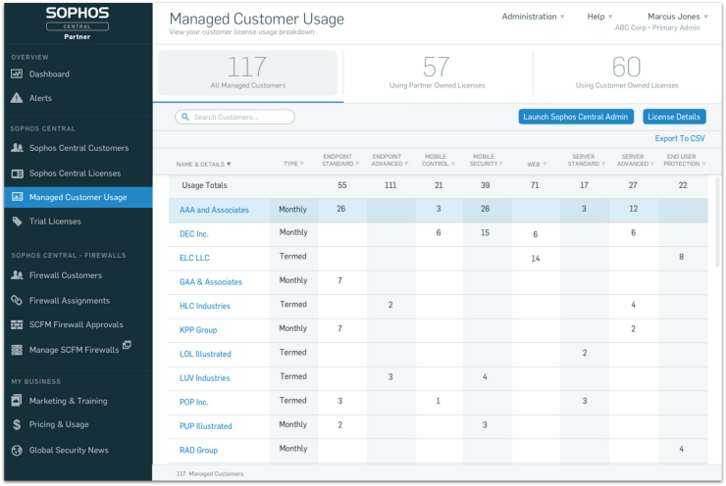Click the Sophos Central Licenses card icon

[17, 173]
